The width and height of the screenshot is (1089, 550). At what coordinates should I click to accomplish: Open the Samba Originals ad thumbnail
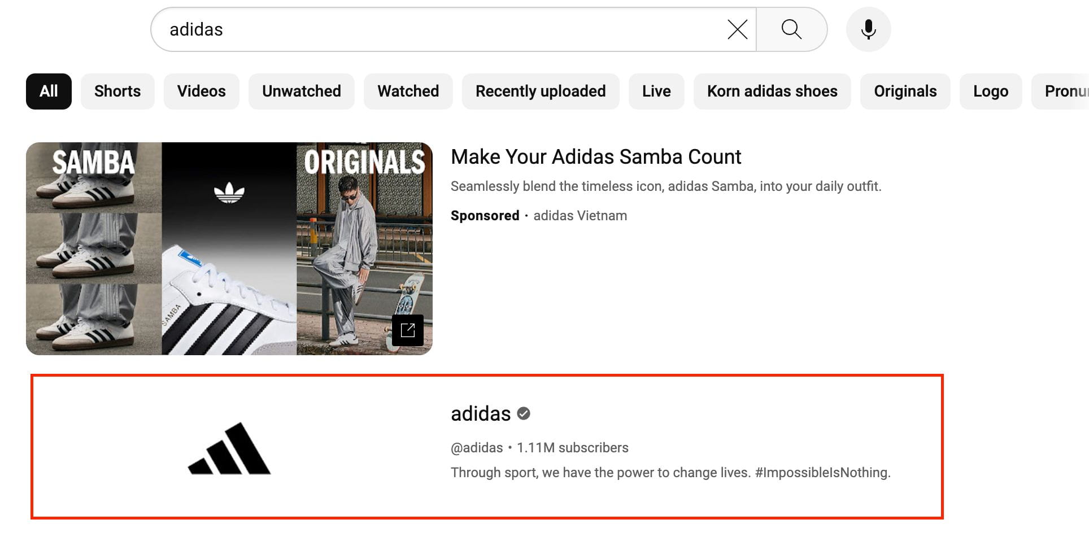pyautogui.click(x=229, y=248)
